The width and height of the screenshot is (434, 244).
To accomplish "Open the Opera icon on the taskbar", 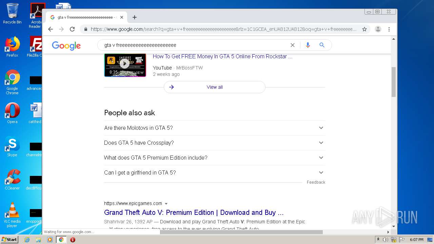I will [x=73, y=240].
